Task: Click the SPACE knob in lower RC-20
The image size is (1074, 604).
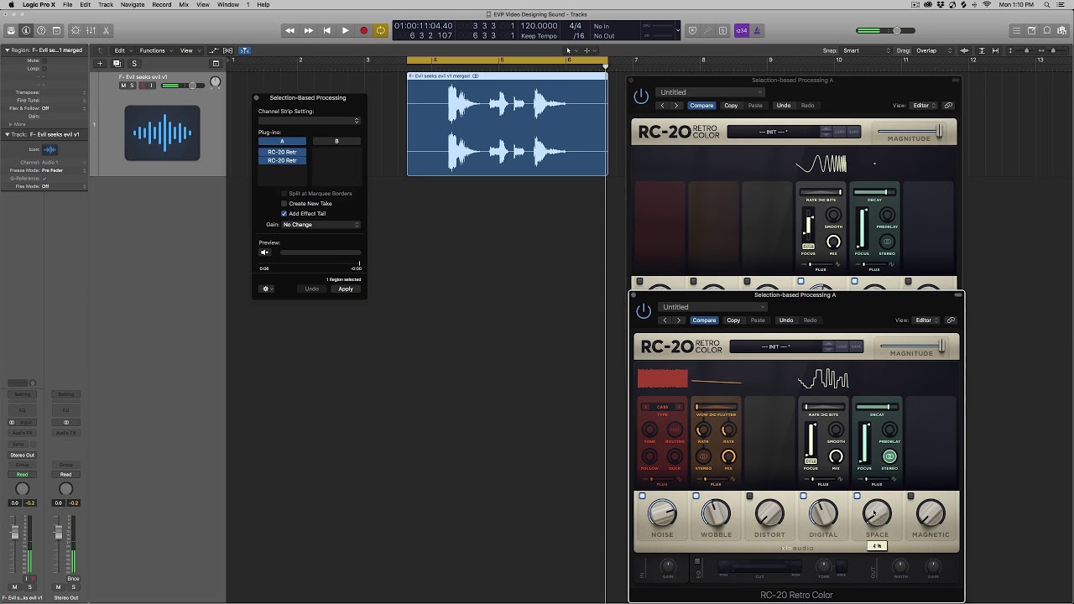Action: [877, 513]
